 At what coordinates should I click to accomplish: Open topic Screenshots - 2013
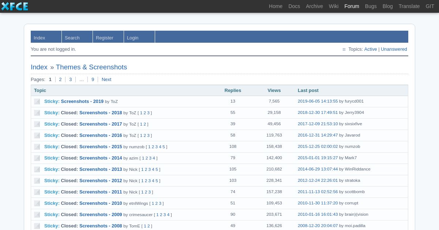pyautogui.click(x=101, y=169)
